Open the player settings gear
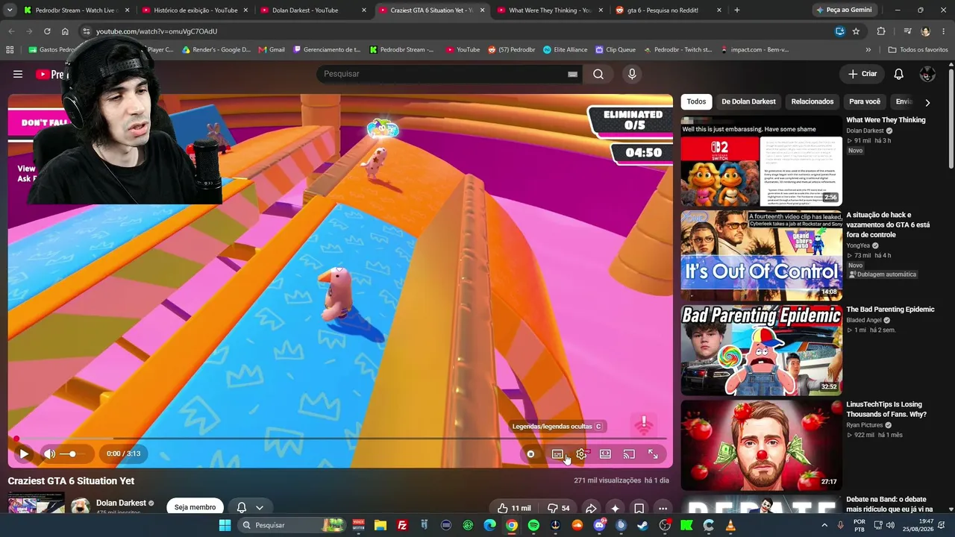Image resolution: width=955 pixels, height=537 pixels. [x=581, y=453]
